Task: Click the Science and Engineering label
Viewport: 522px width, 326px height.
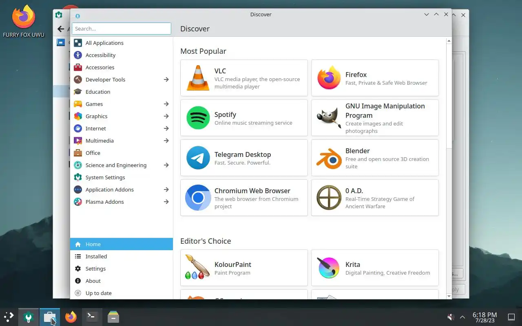Action: [x=116, y=165]
